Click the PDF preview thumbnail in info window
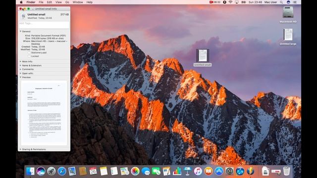The width and height of the screenshot is (317, 178). 44,113
